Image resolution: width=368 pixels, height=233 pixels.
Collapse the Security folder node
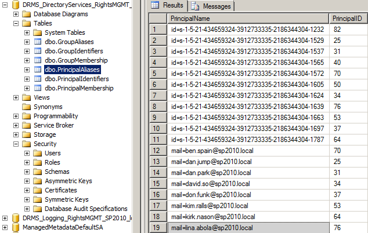click(16, 144)
